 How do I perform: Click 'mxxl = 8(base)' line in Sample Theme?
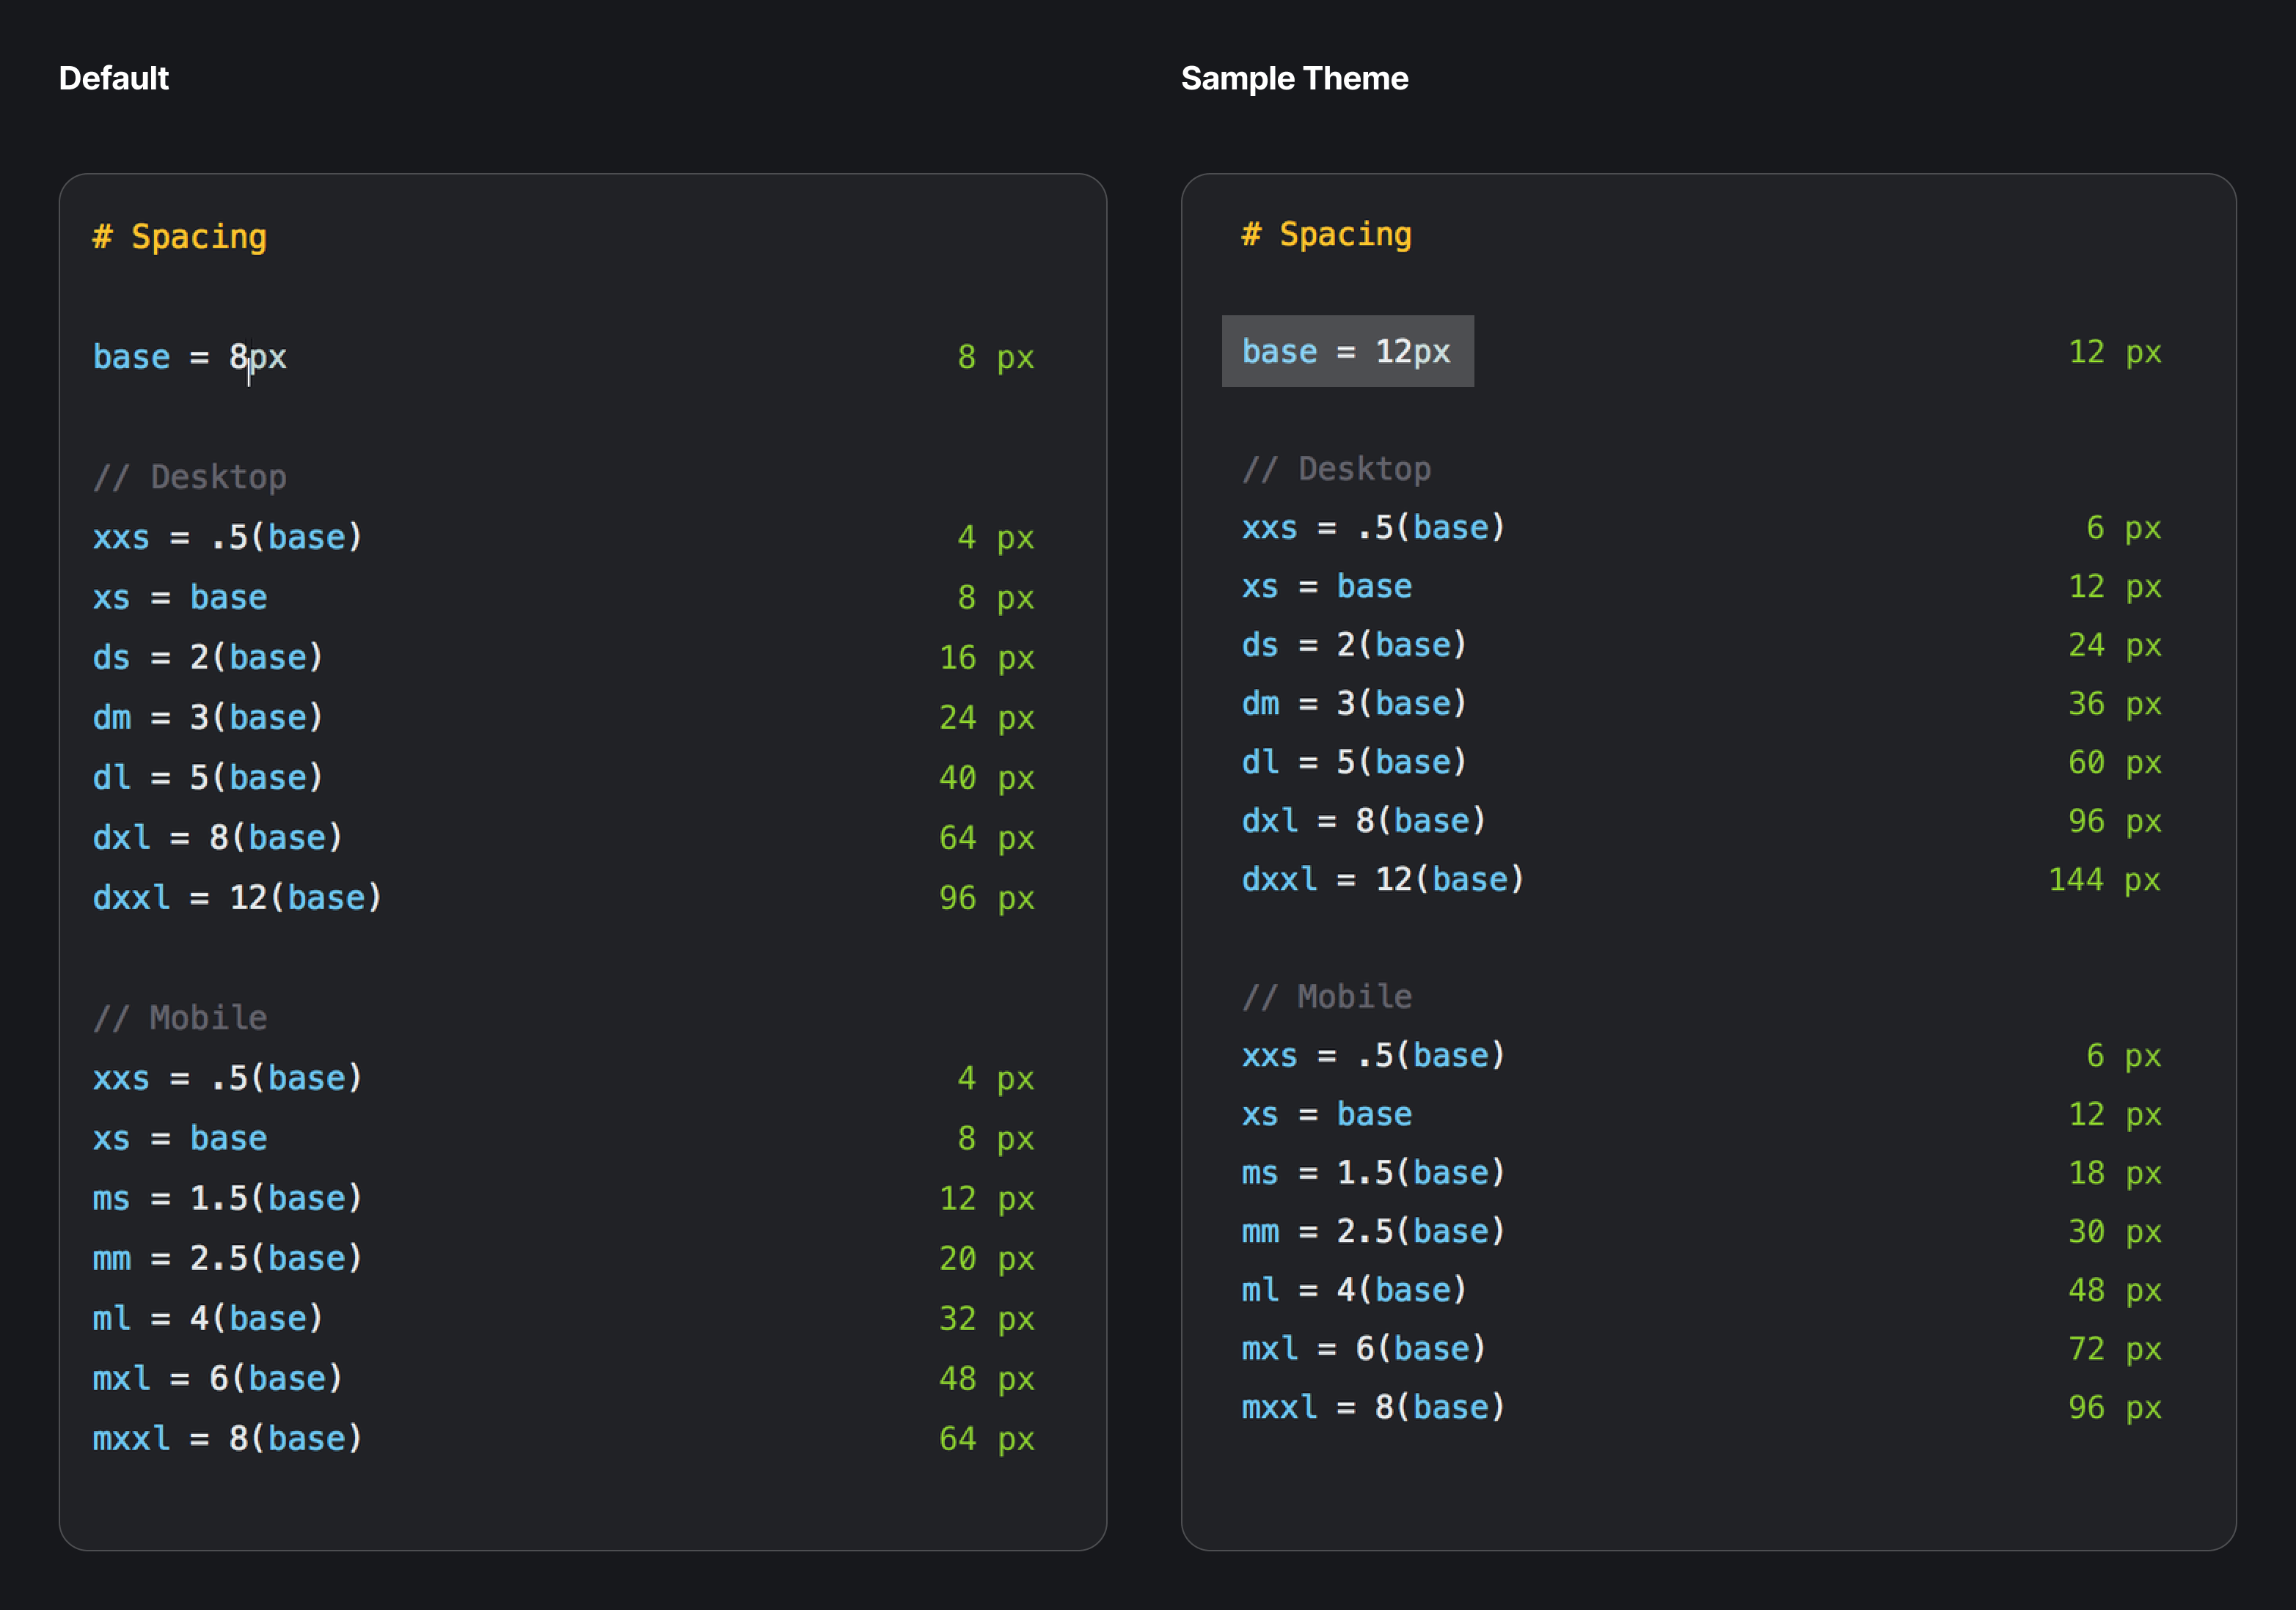1373,1407
